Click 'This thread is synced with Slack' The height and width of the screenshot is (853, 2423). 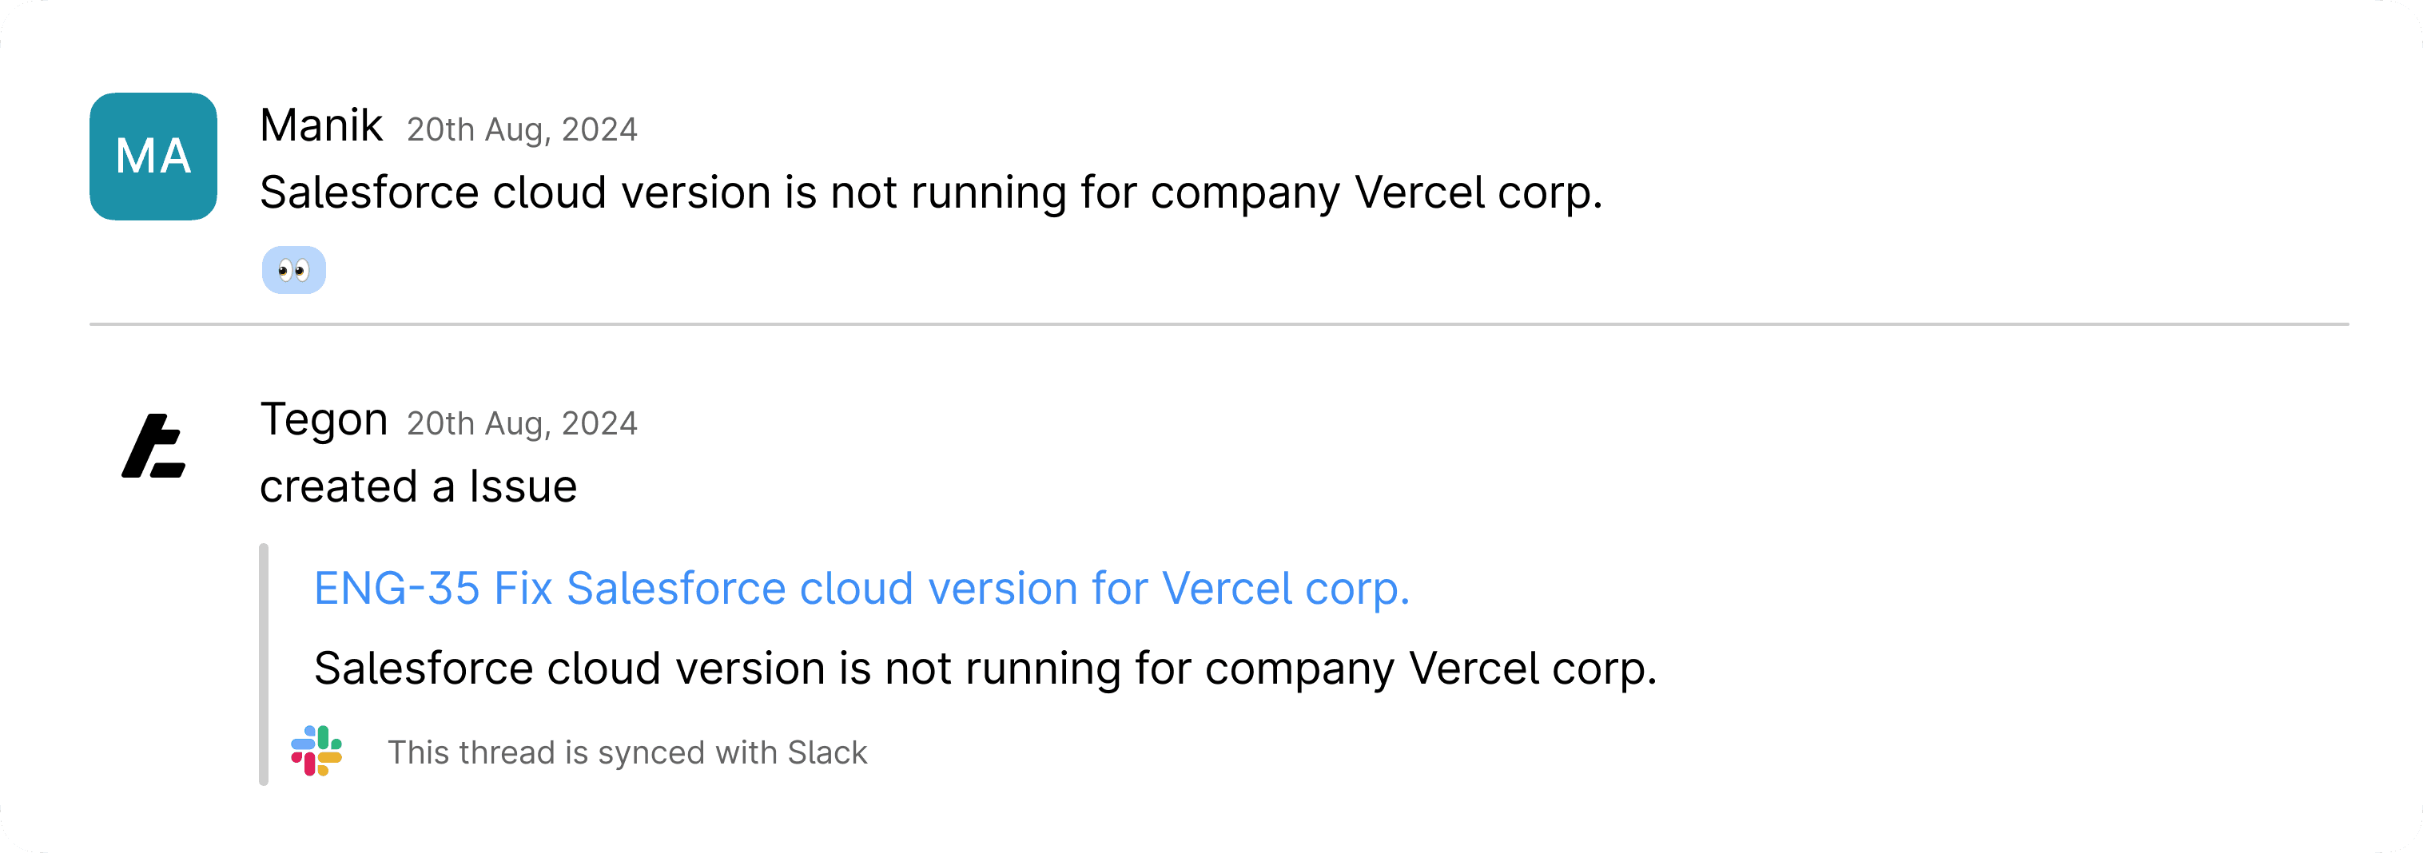627,752
